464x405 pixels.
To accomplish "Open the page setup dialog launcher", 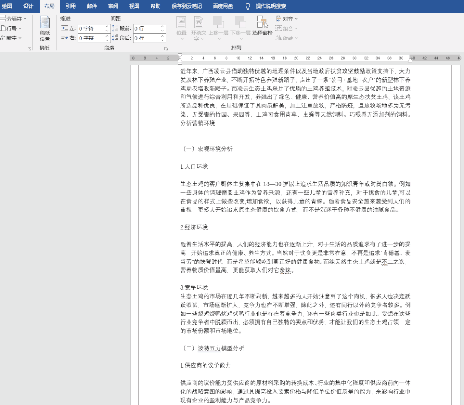I will coord(30,49).
